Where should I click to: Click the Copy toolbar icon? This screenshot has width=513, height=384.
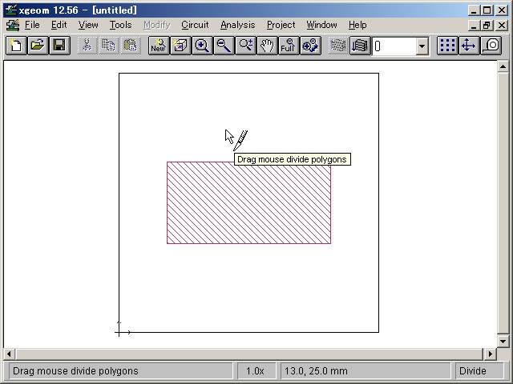(x=109, y=46)
